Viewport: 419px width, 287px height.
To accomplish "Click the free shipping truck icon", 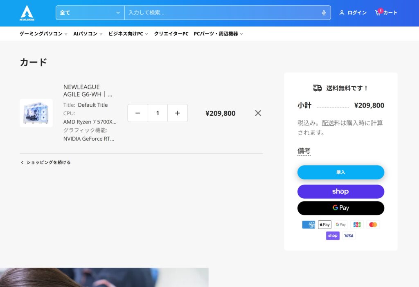I will 318,88.
